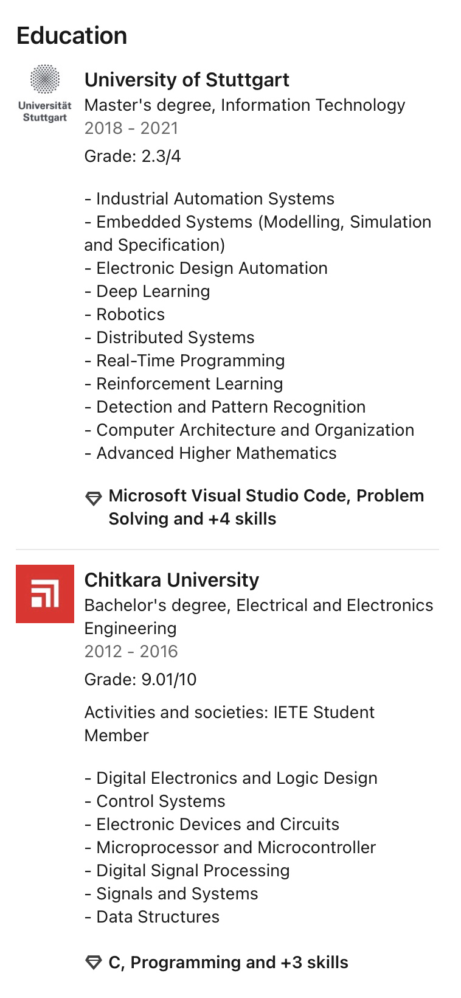Show Microsoft Visual Studio Code, Problem Solving skills
Screen dimensions: 461x998
tap(266, 507)
